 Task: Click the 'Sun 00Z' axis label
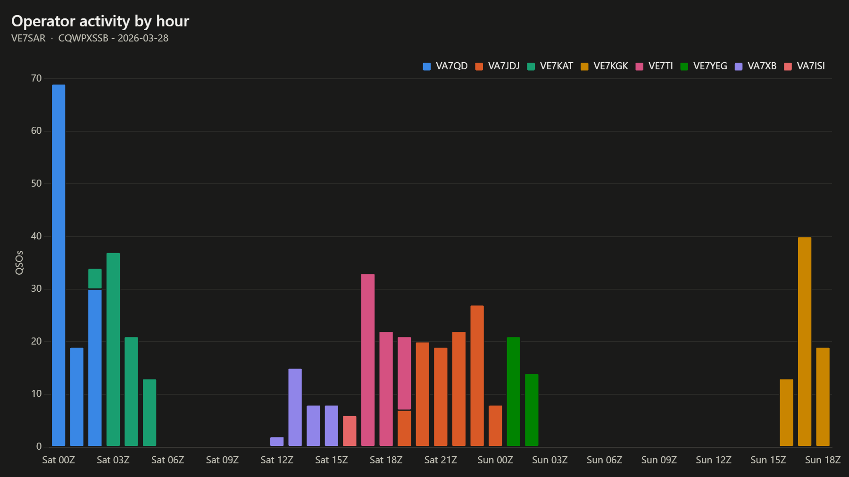pyautogui.click(x=495, y=460)
